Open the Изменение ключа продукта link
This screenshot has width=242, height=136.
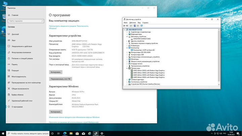74,118
